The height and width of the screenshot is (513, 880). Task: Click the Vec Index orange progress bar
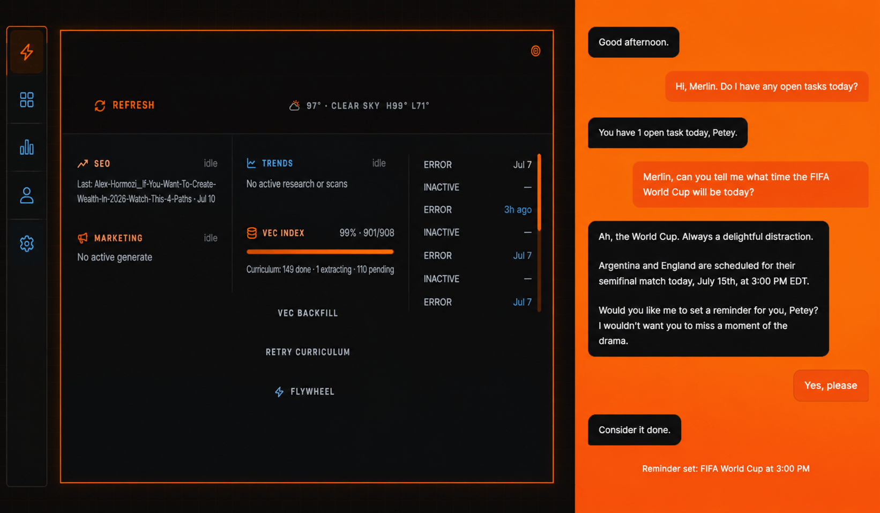point(320,252)
